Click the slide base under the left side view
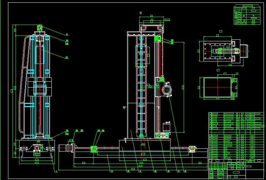The width and height of the screenshot is (266, 180). tap(36, 149)
